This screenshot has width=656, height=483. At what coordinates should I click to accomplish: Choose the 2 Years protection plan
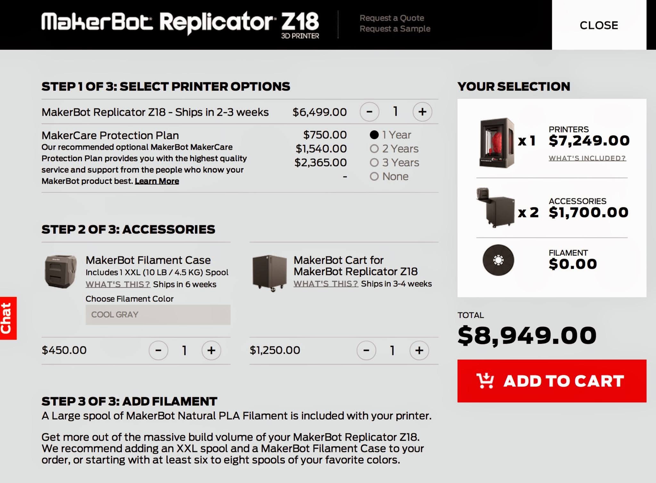[374, 149]
